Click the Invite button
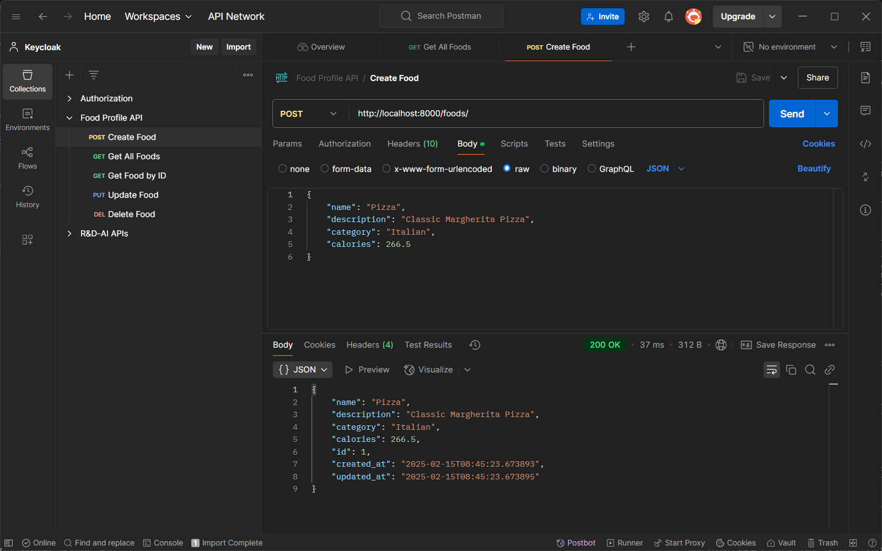The image size is (882, 551). [x=603, y=17]
